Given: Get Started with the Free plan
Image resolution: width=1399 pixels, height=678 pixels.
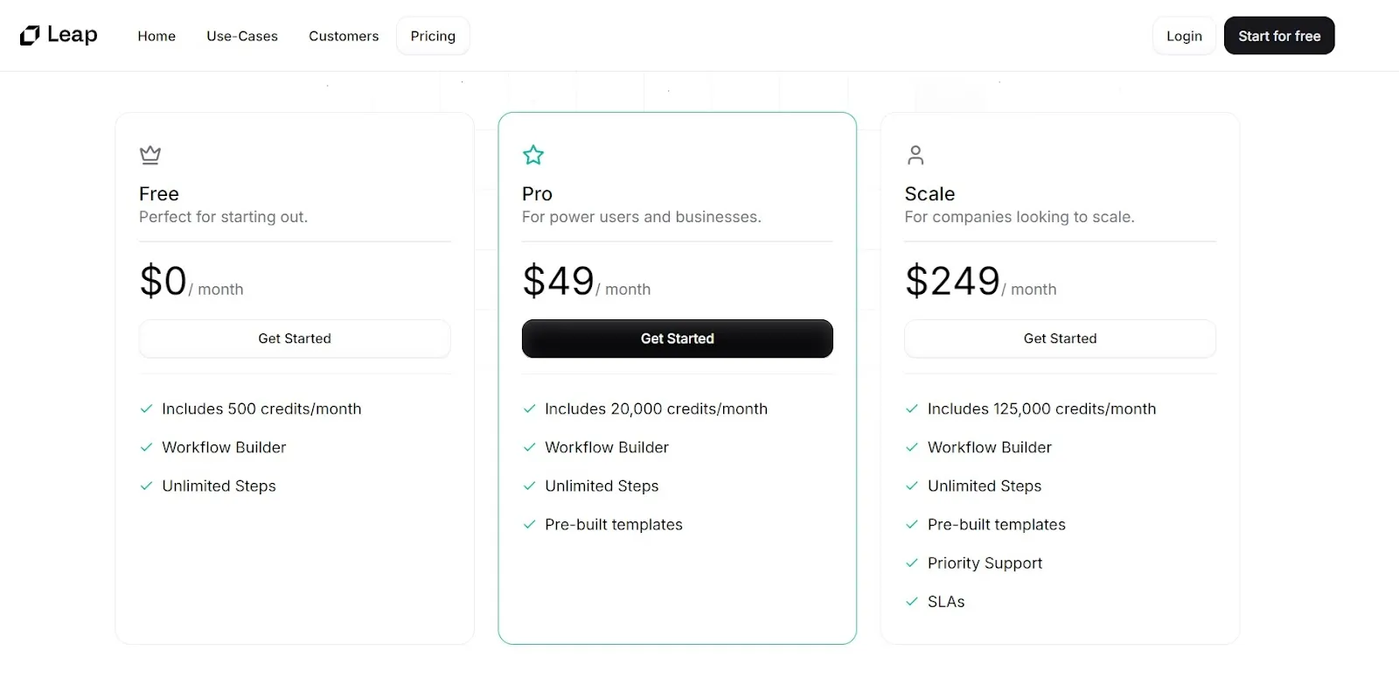Looking at the screenshot, I should click(x=295, y=339).
